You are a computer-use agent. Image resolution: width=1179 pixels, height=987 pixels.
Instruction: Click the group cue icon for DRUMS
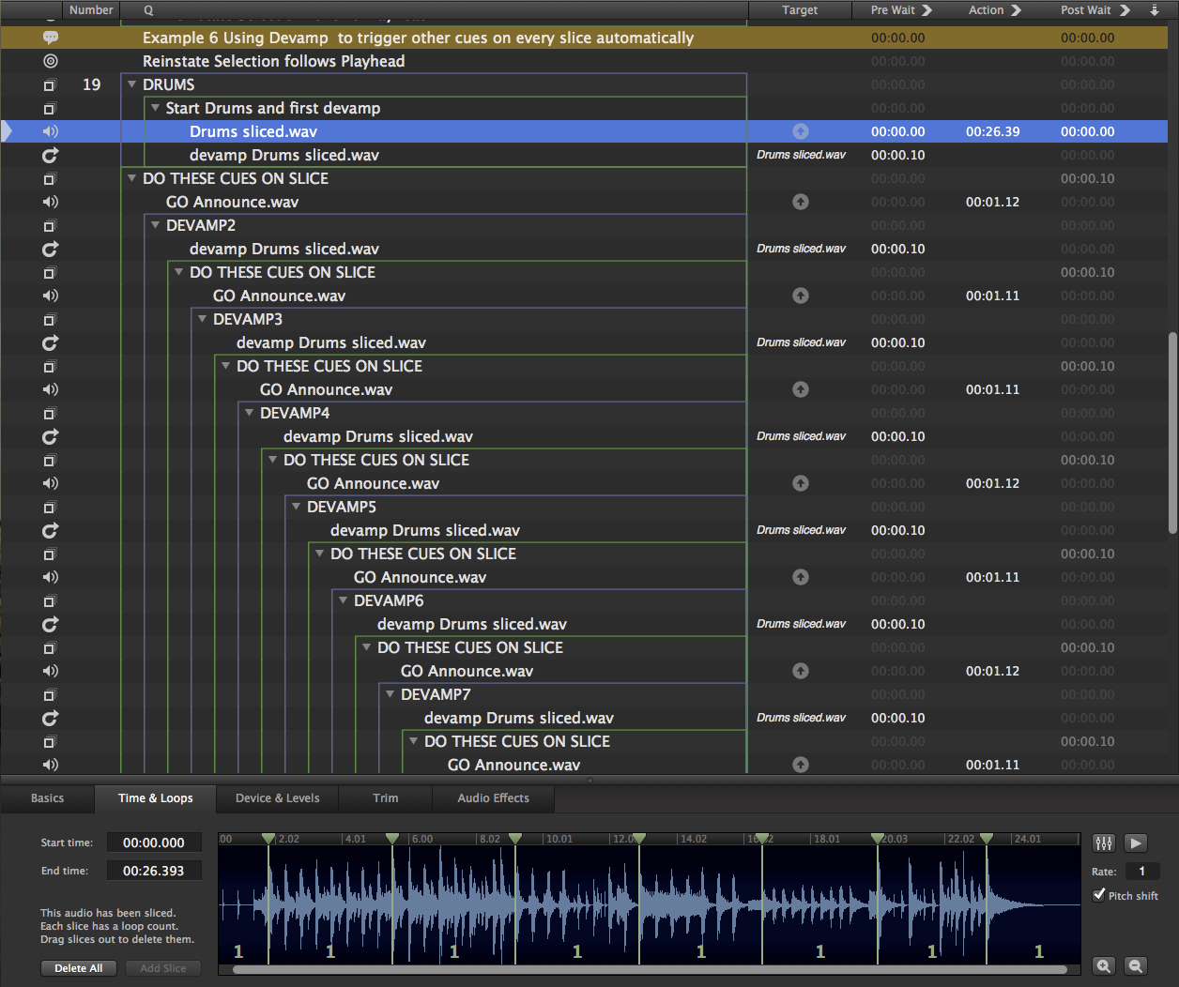[x=51, y=84]
